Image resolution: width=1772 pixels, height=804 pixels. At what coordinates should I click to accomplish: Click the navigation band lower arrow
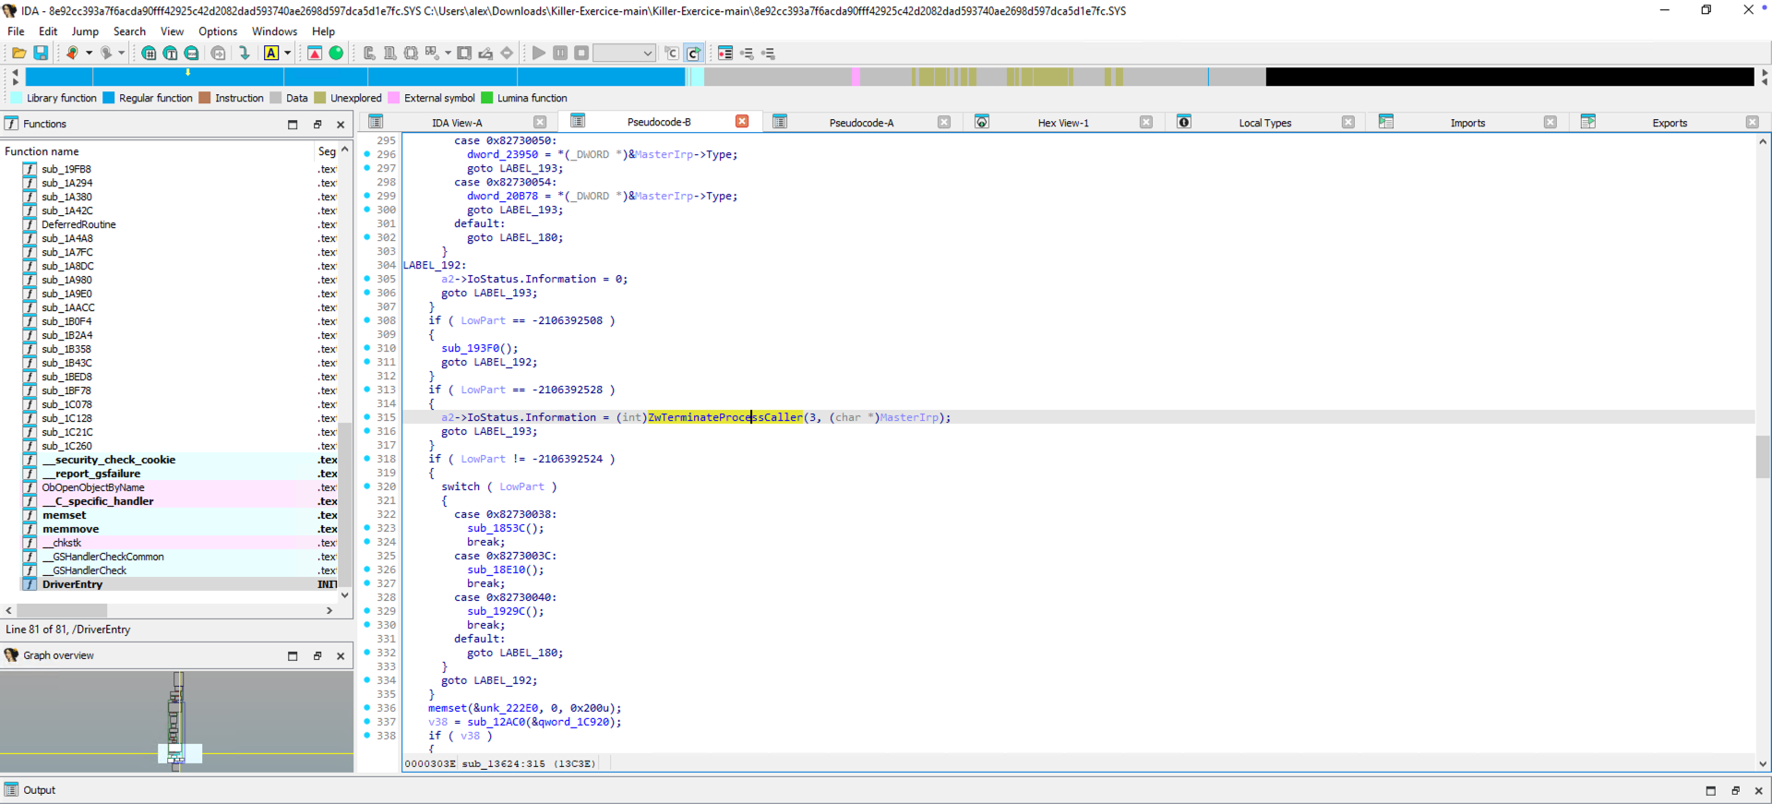coord(15,83)
